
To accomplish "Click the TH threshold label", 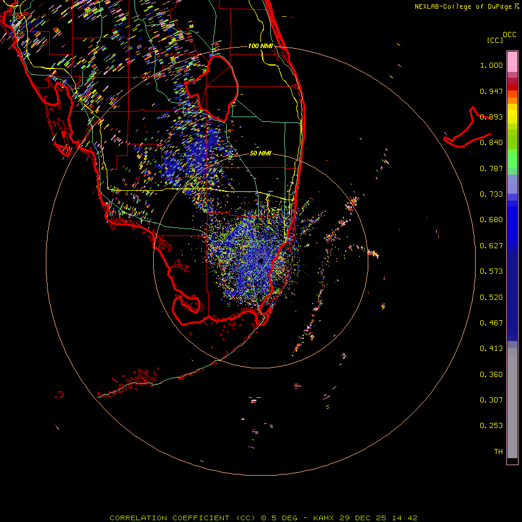I will pos(498,452).
